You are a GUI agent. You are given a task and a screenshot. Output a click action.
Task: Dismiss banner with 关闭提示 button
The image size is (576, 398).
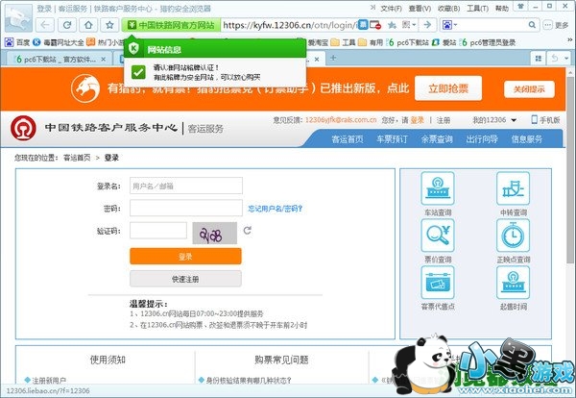click(529, 89)
